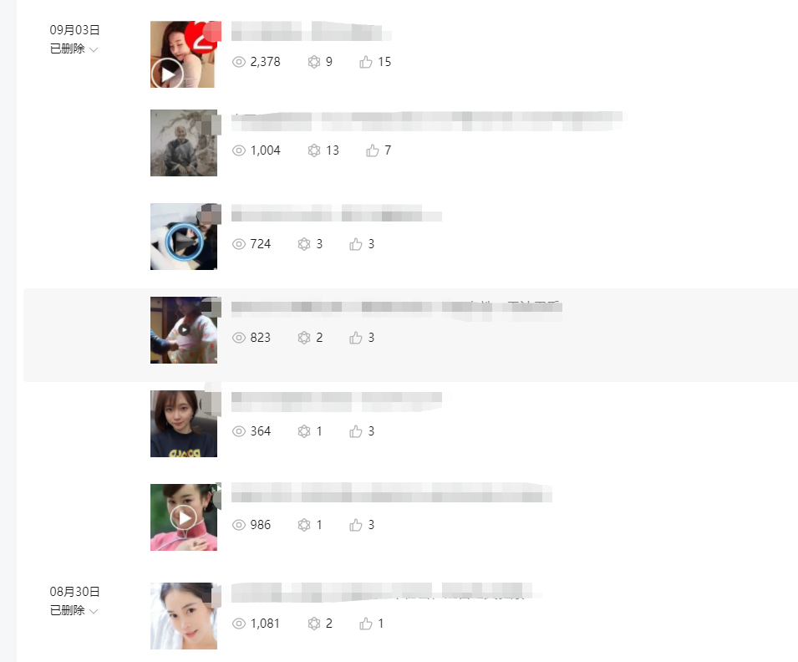Open the blurred title of 1,004 views post
Image resolution: width=798 pixels, height=662 pixels.
pos(428,121)
